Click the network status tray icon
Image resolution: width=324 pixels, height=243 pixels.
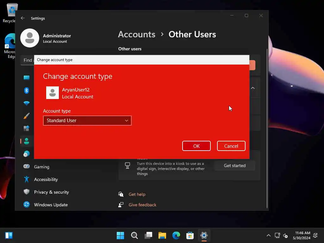coord(277,235)
